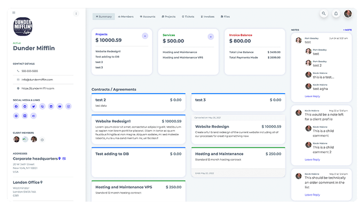This screenshot has width=364, height=207.
Task: Open notifications with the bell icon
Action: (x=336, y=14)
